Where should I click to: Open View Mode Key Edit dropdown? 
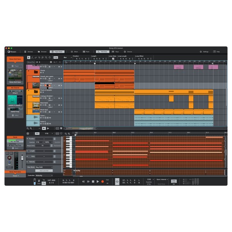click(44, 167)
